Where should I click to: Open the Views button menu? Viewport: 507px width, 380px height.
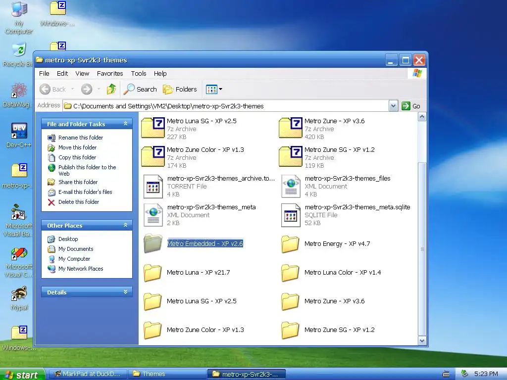214,89
